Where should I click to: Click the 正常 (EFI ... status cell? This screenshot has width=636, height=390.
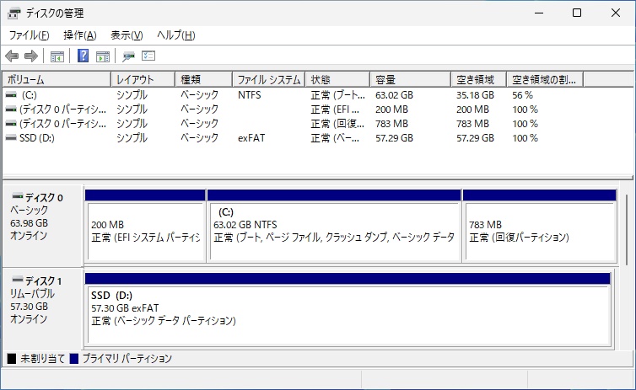click(335, 110)
